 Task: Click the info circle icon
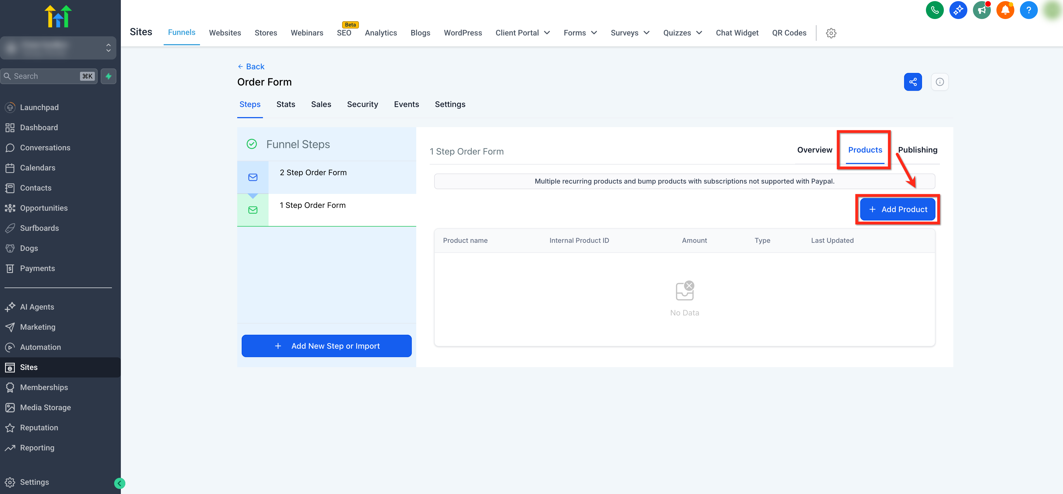pyautogui.click(x=939, y=82)
